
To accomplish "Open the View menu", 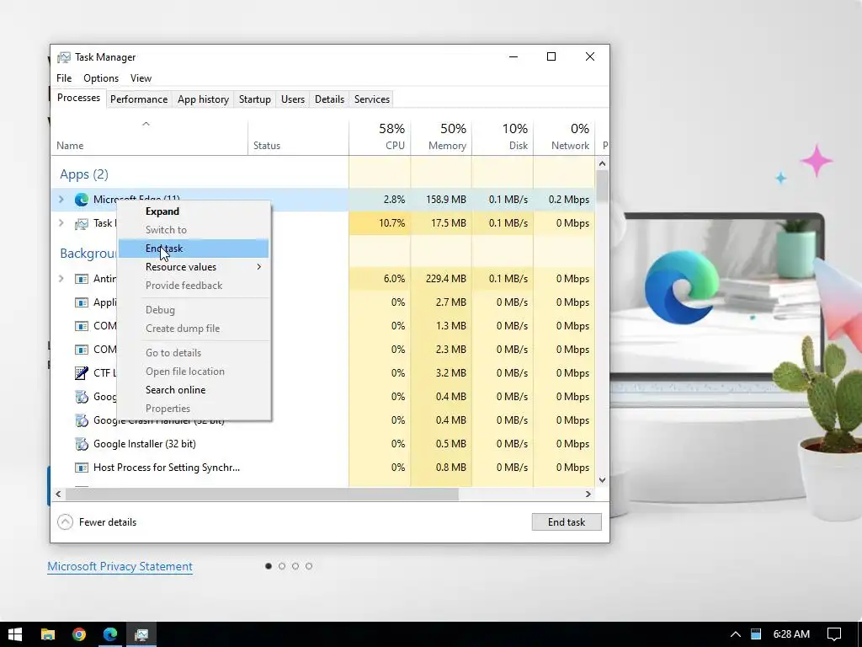I will (141, 78).
